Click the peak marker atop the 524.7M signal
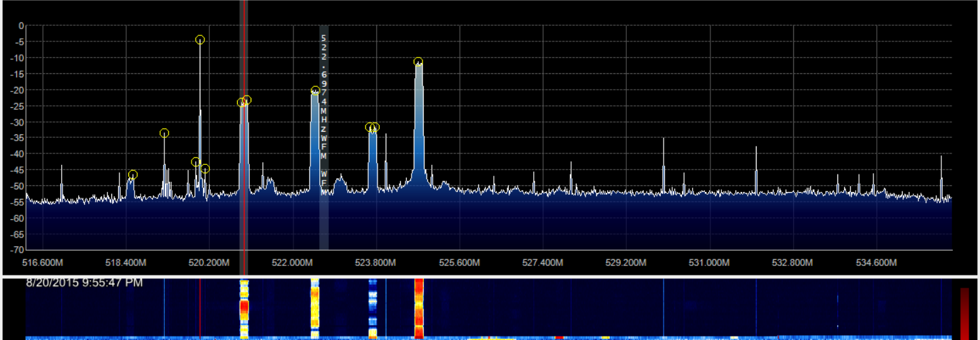The height and width of the screenshot is (340, 980). pos(418,62)
